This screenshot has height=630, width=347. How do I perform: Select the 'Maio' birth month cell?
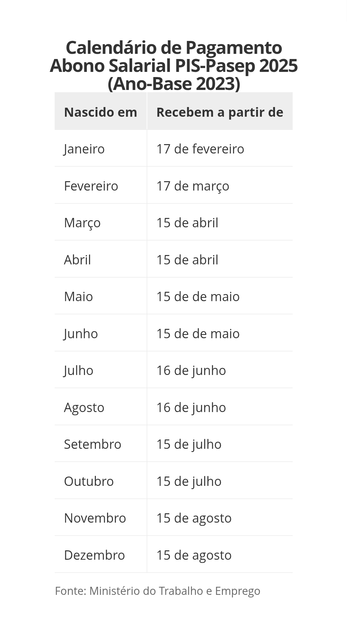tap(78, 297)
